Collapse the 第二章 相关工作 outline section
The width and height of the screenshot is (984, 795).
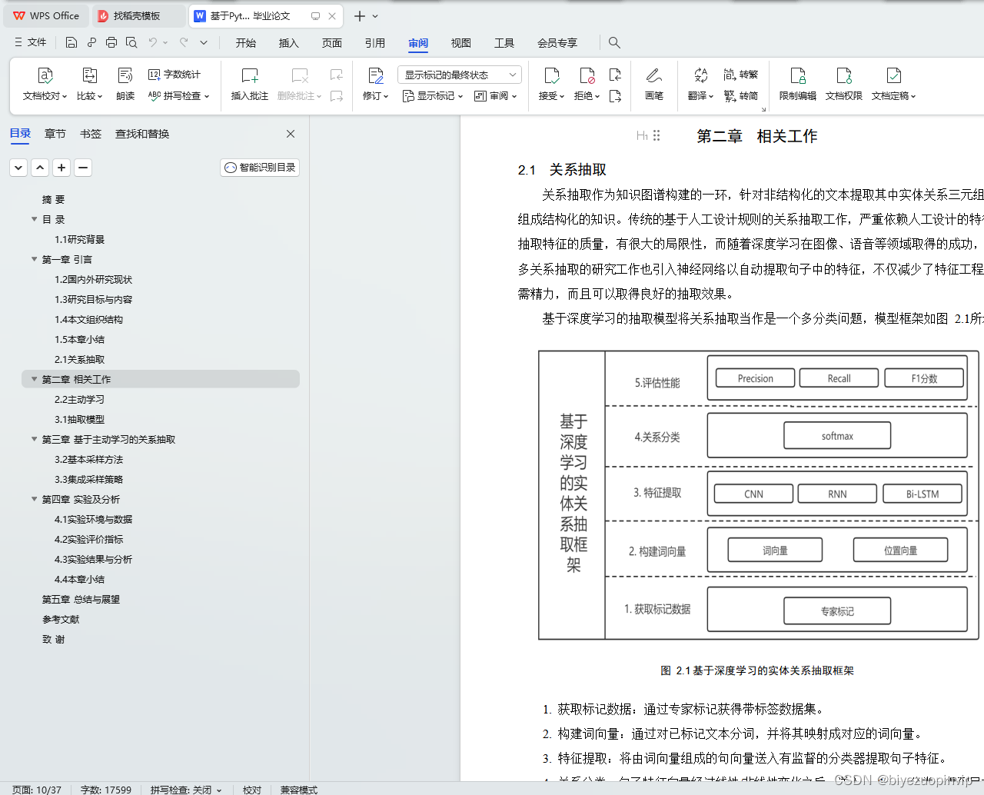[34, 378]
